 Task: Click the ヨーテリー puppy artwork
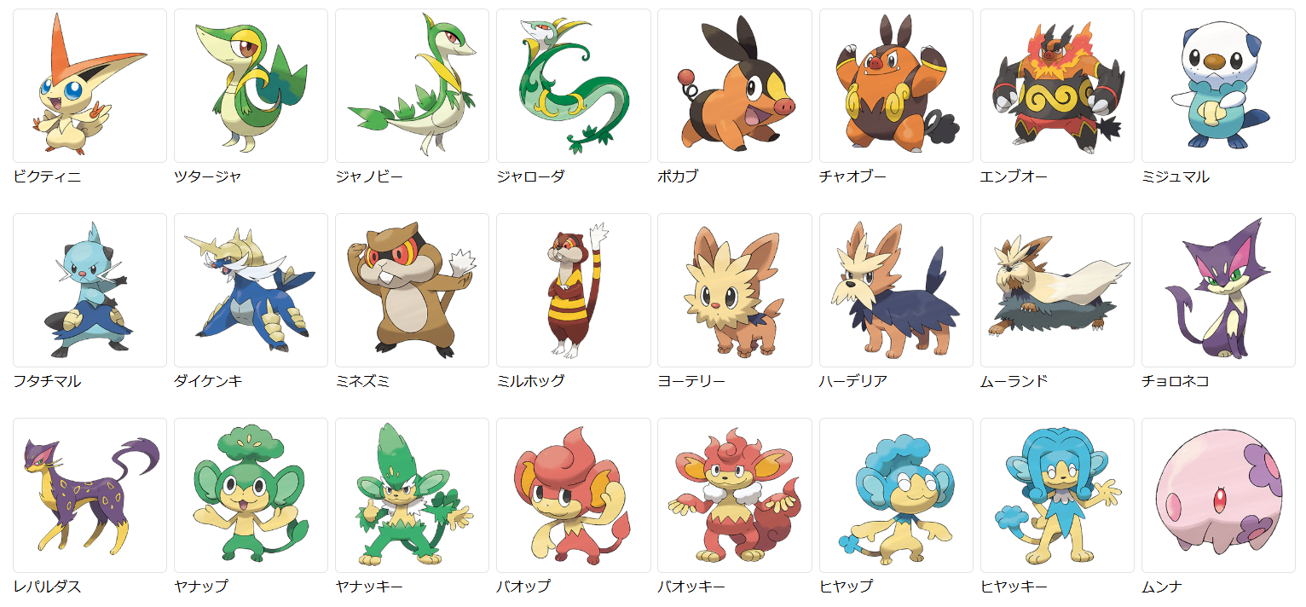734,291
